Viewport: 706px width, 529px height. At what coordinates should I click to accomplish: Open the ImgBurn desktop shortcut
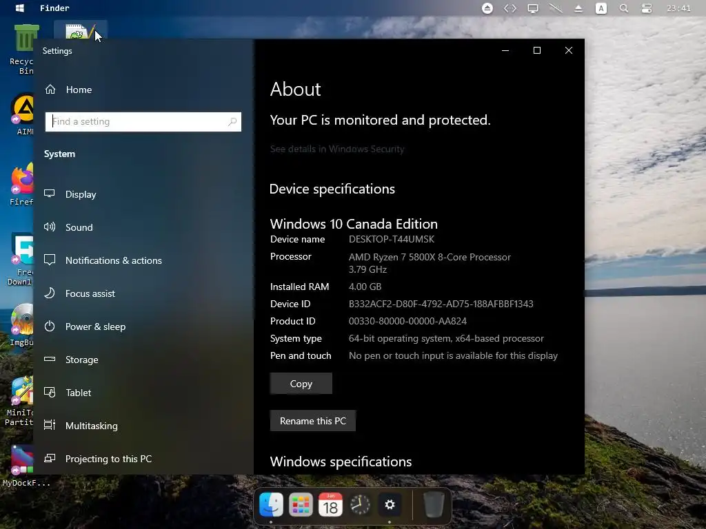coord(21,325)
